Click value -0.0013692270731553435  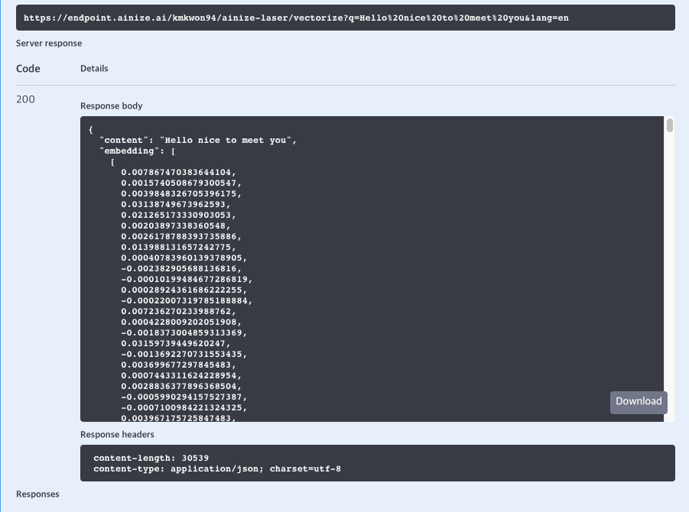coord(184,354)
